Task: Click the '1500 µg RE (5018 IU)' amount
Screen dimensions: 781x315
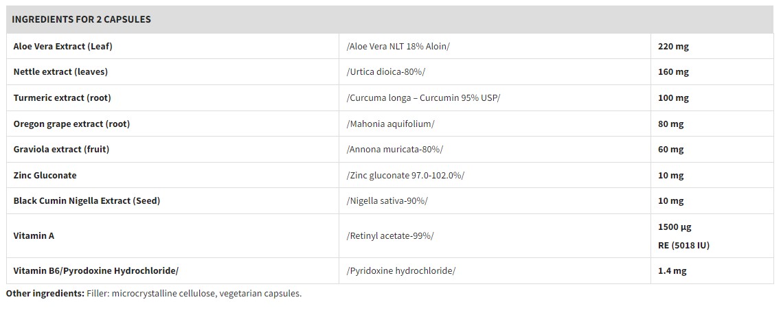Action: coord(683,235)
